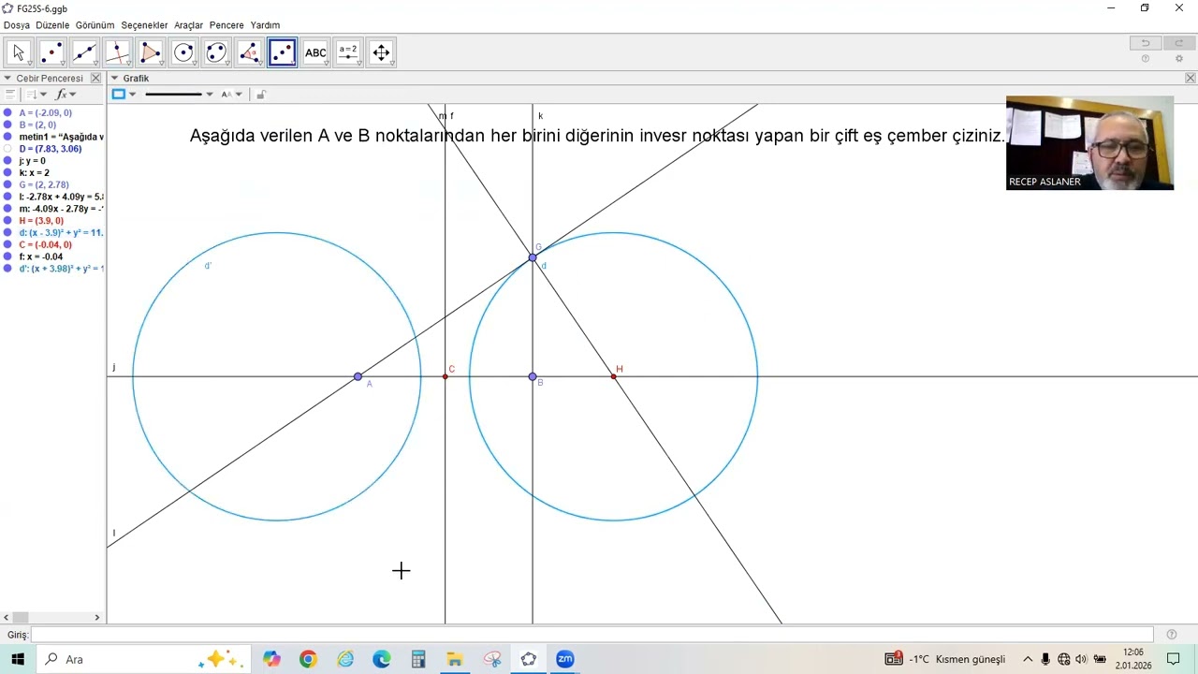Close the Cebir Penceresi panel
The image size is (1198, 674).
(95, 79)
